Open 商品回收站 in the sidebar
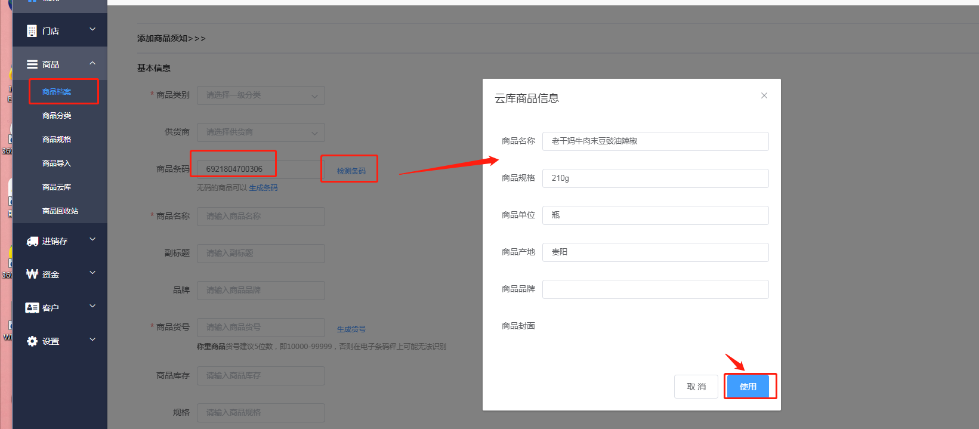This screenshot has width=979, height=429. [60, 211]
